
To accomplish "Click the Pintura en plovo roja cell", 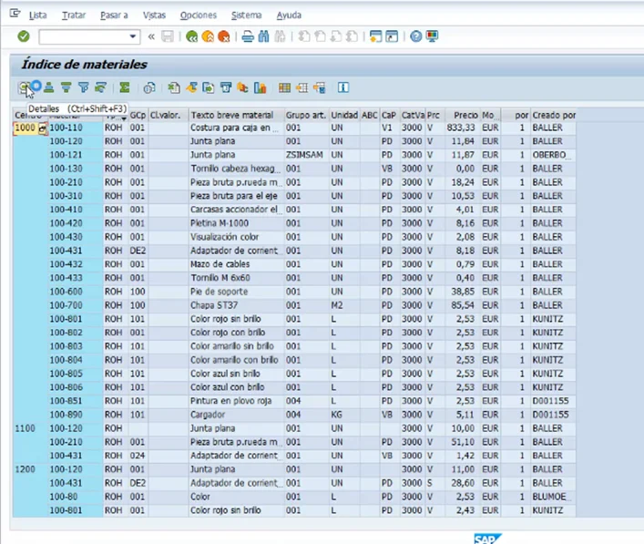I will click(x=236, y=401).
